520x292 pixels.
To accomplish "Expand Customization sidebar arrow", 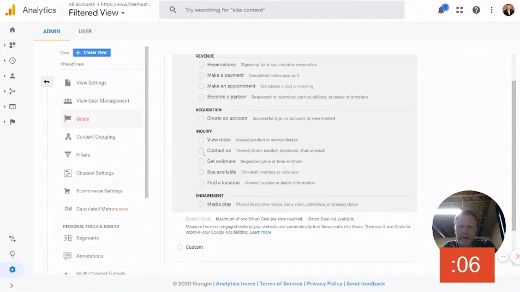I will (5, 45).
